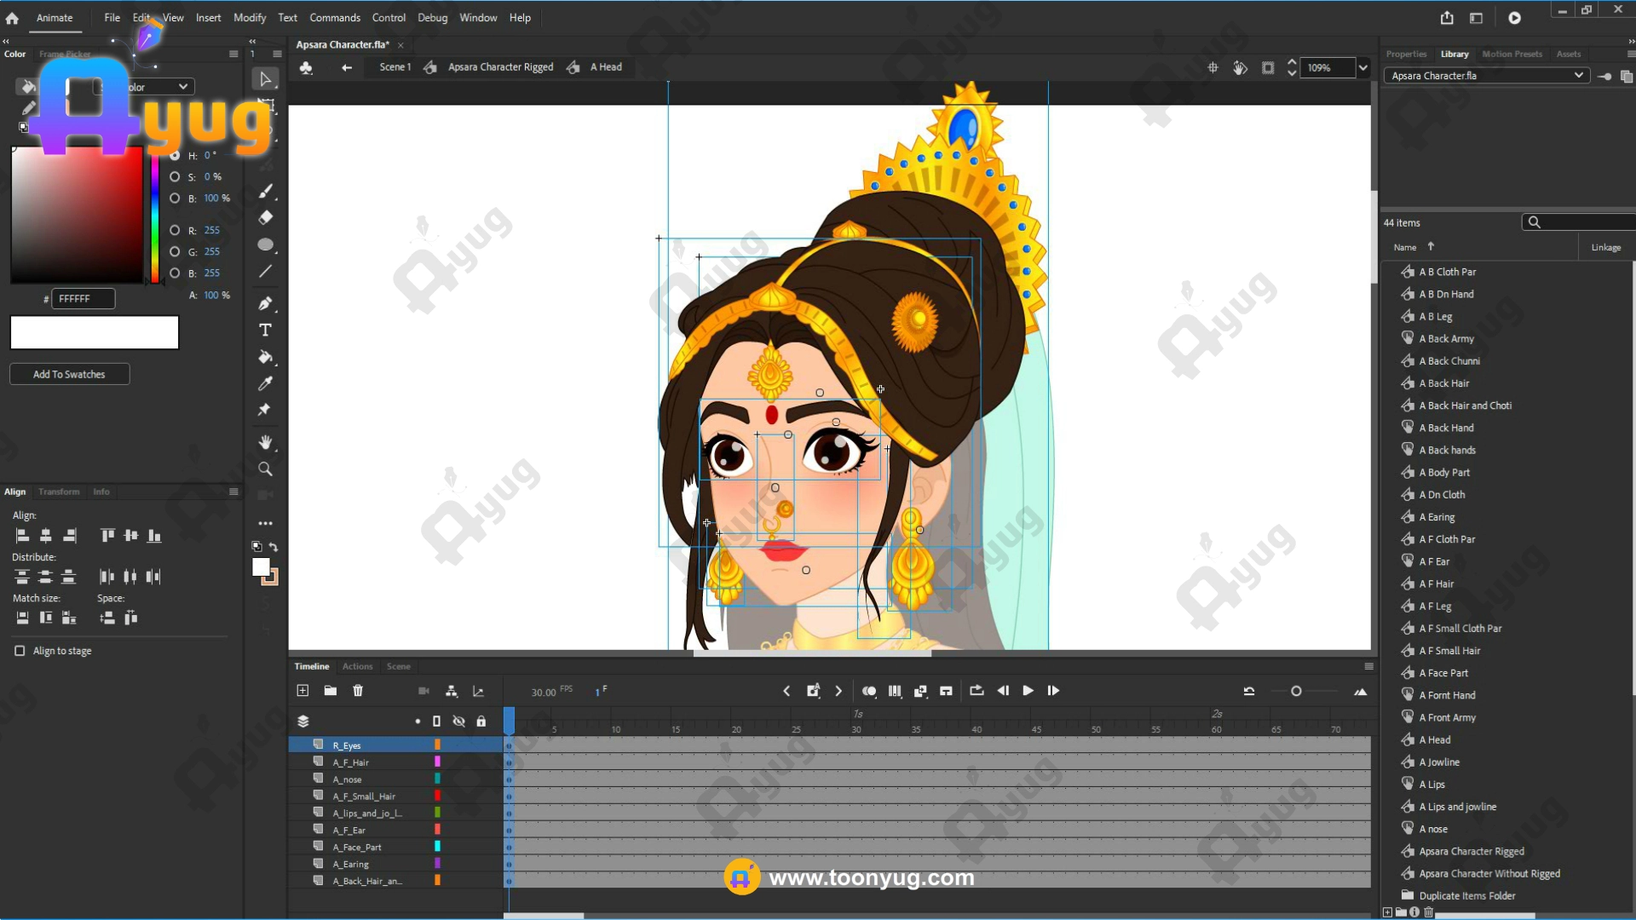Go back to Scene 1 breadcrumb

[x=395, y=67]
